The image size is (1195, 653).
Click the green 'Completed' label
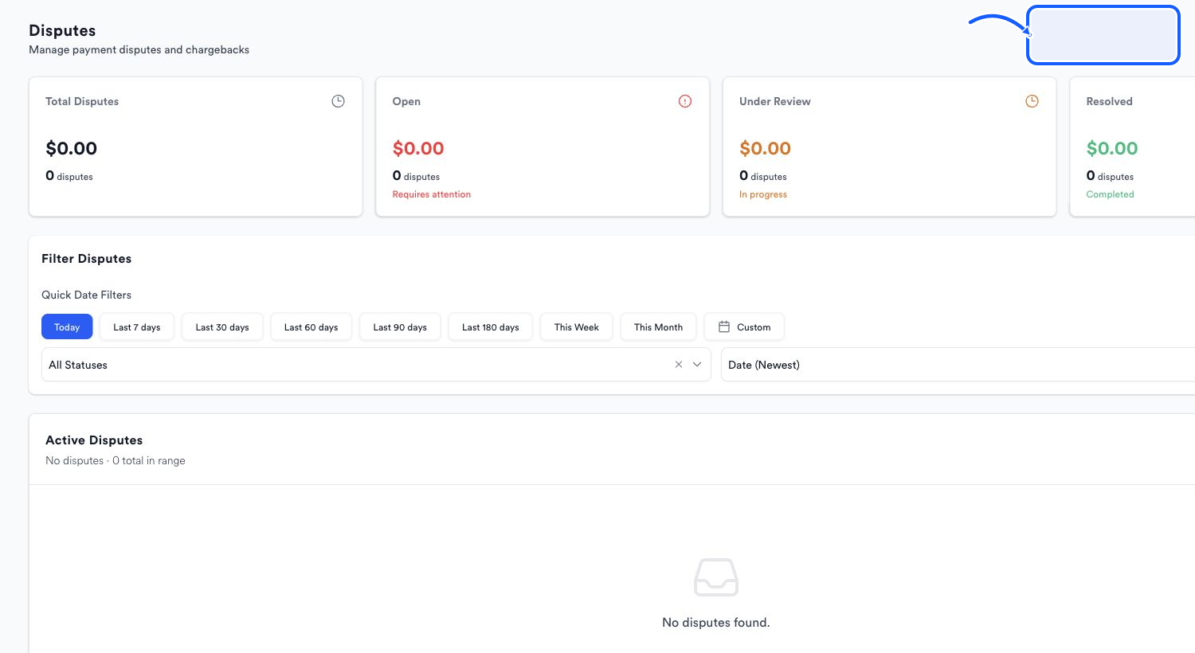(1110, 194)
